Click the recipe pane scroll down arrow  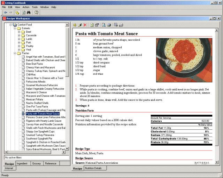coord(216,162)
